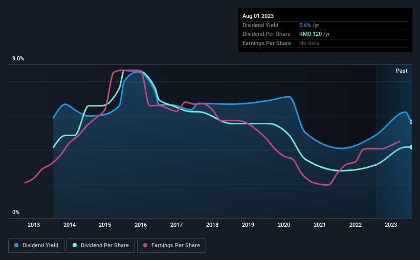The height and width of the screenshot is (260, 420).
Task: Toggle the Earnings Per Share legend button
Action: point(171,246)
